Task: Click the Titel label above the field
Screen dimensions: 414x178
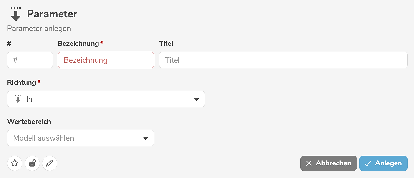Action: [x=166, y=44]
